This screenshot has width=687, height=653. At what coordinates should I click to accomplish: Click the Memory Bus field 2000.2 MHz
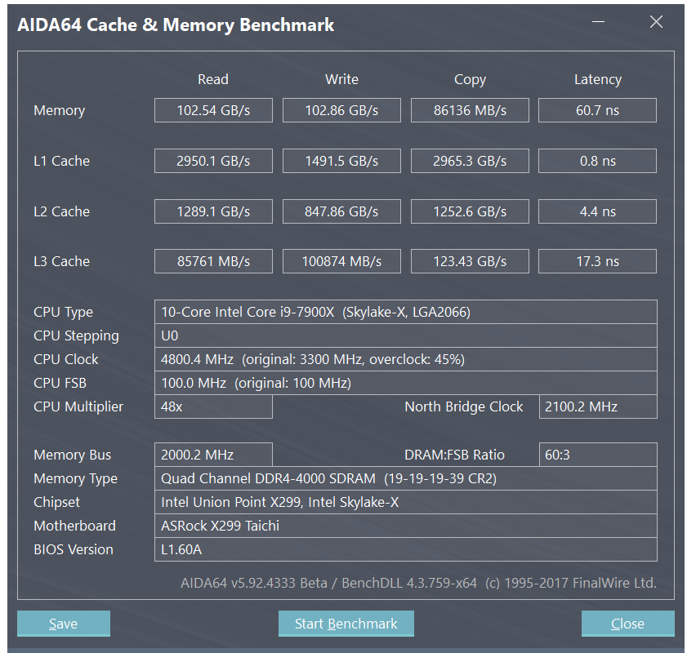213,455
